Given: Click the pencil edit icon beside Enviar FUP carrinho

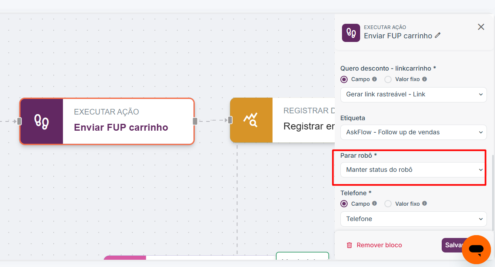Looking at the screenshot, I should 438,35.
